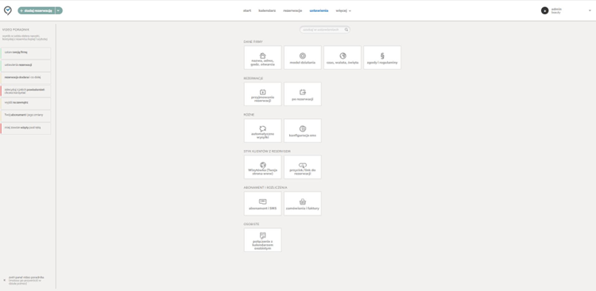Open the po rezerwacji settings tile

[x=303, y=94]
